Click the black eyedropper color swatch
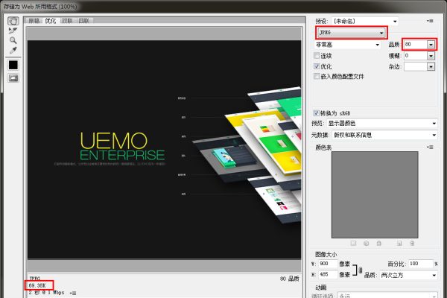Screen dimensions: 447x298 click(13, 66)
